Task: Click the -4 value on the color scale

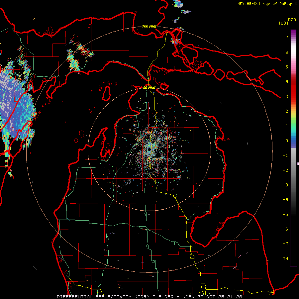Action: 285,200
